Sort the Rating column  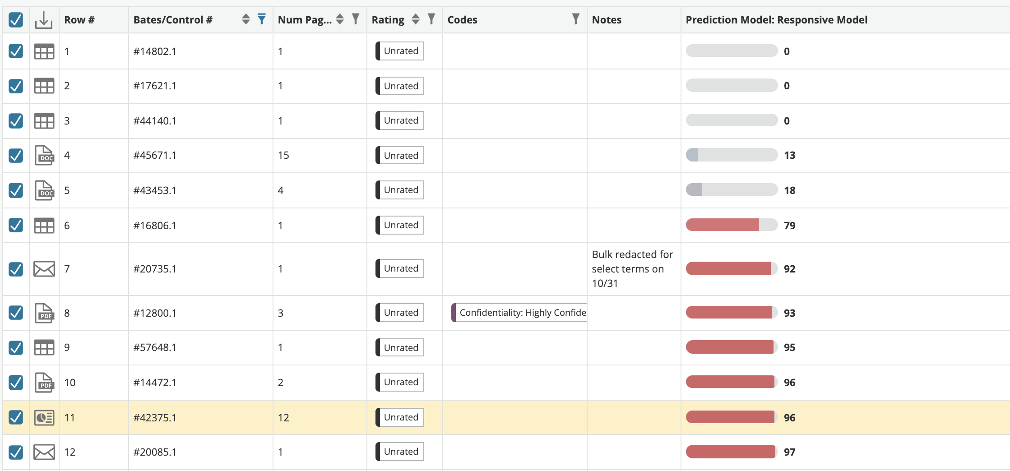pos(416,19)
